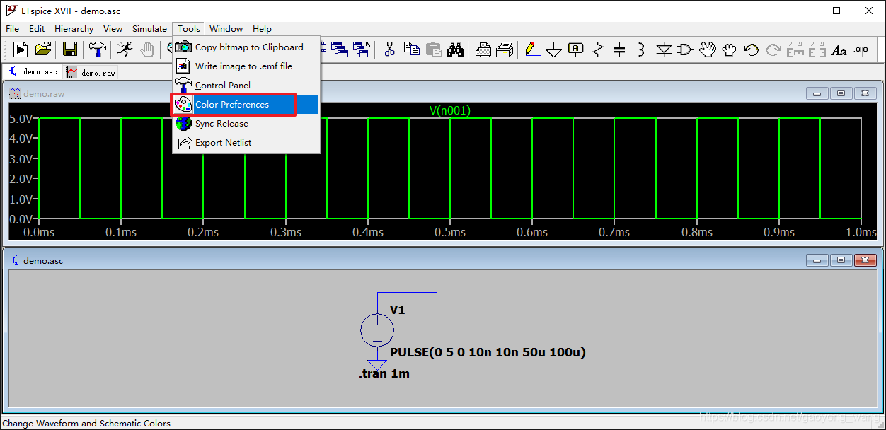This screenshot has height=430, width=886.
Task: Open the File menu
Action: coord(12,29)
